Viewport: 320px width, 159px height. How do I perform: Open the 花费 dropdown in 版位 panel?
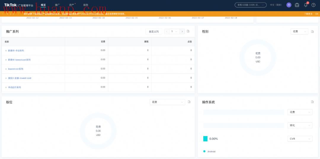[x=167, y=102]
